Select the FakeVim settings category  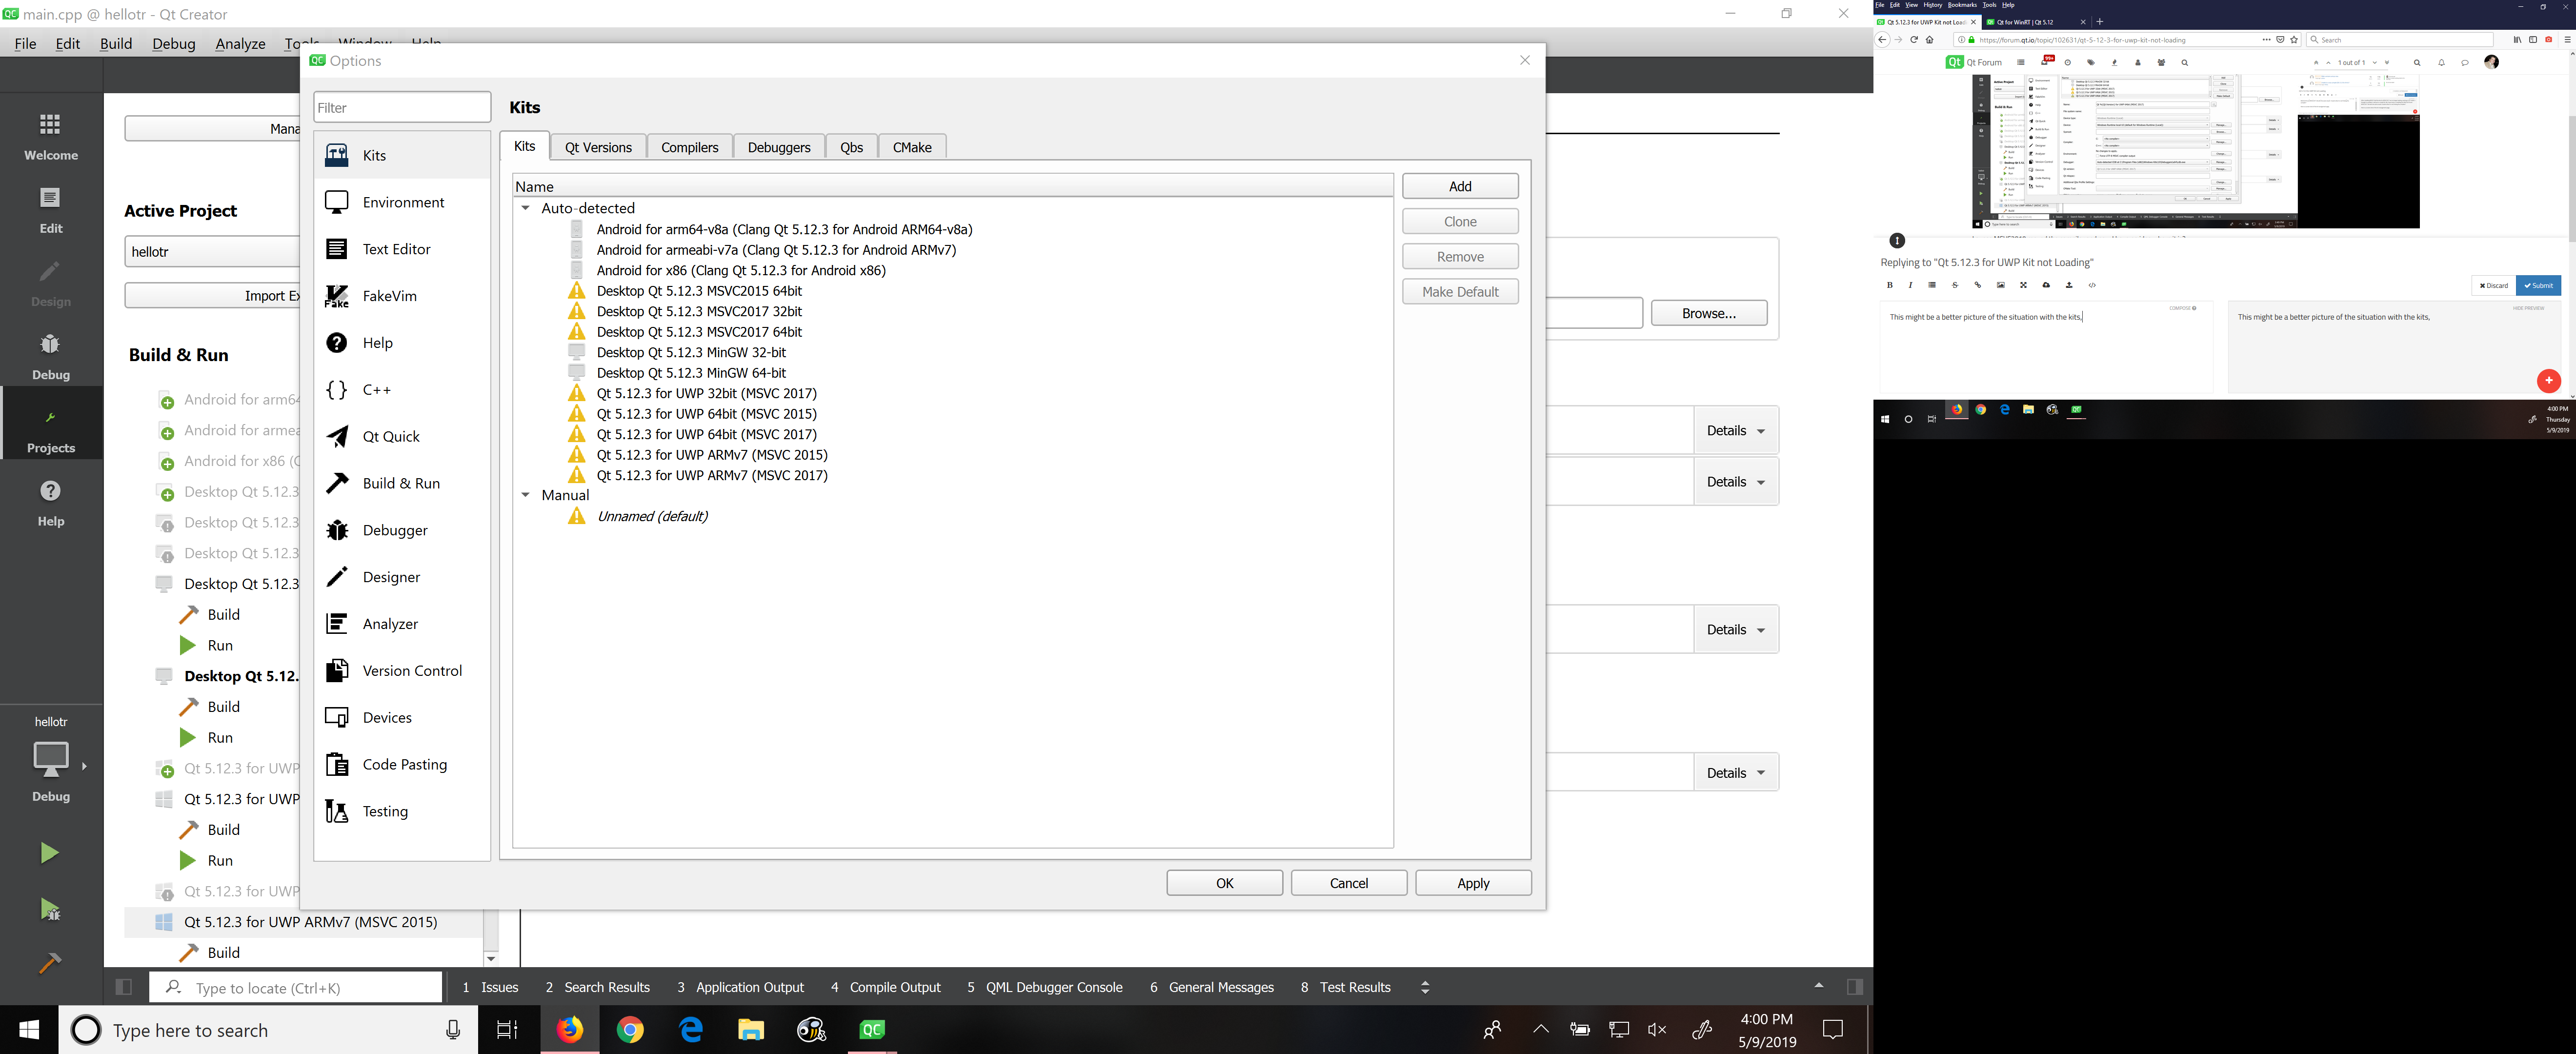click(x=390, y=295)
